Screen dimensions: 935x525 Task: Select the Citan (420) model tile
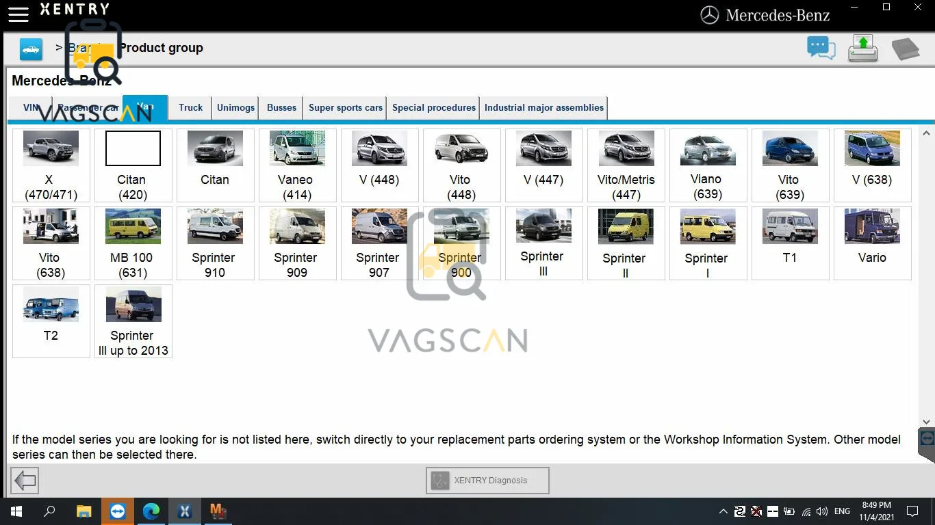pyautogui.click(x=133, y=165)
